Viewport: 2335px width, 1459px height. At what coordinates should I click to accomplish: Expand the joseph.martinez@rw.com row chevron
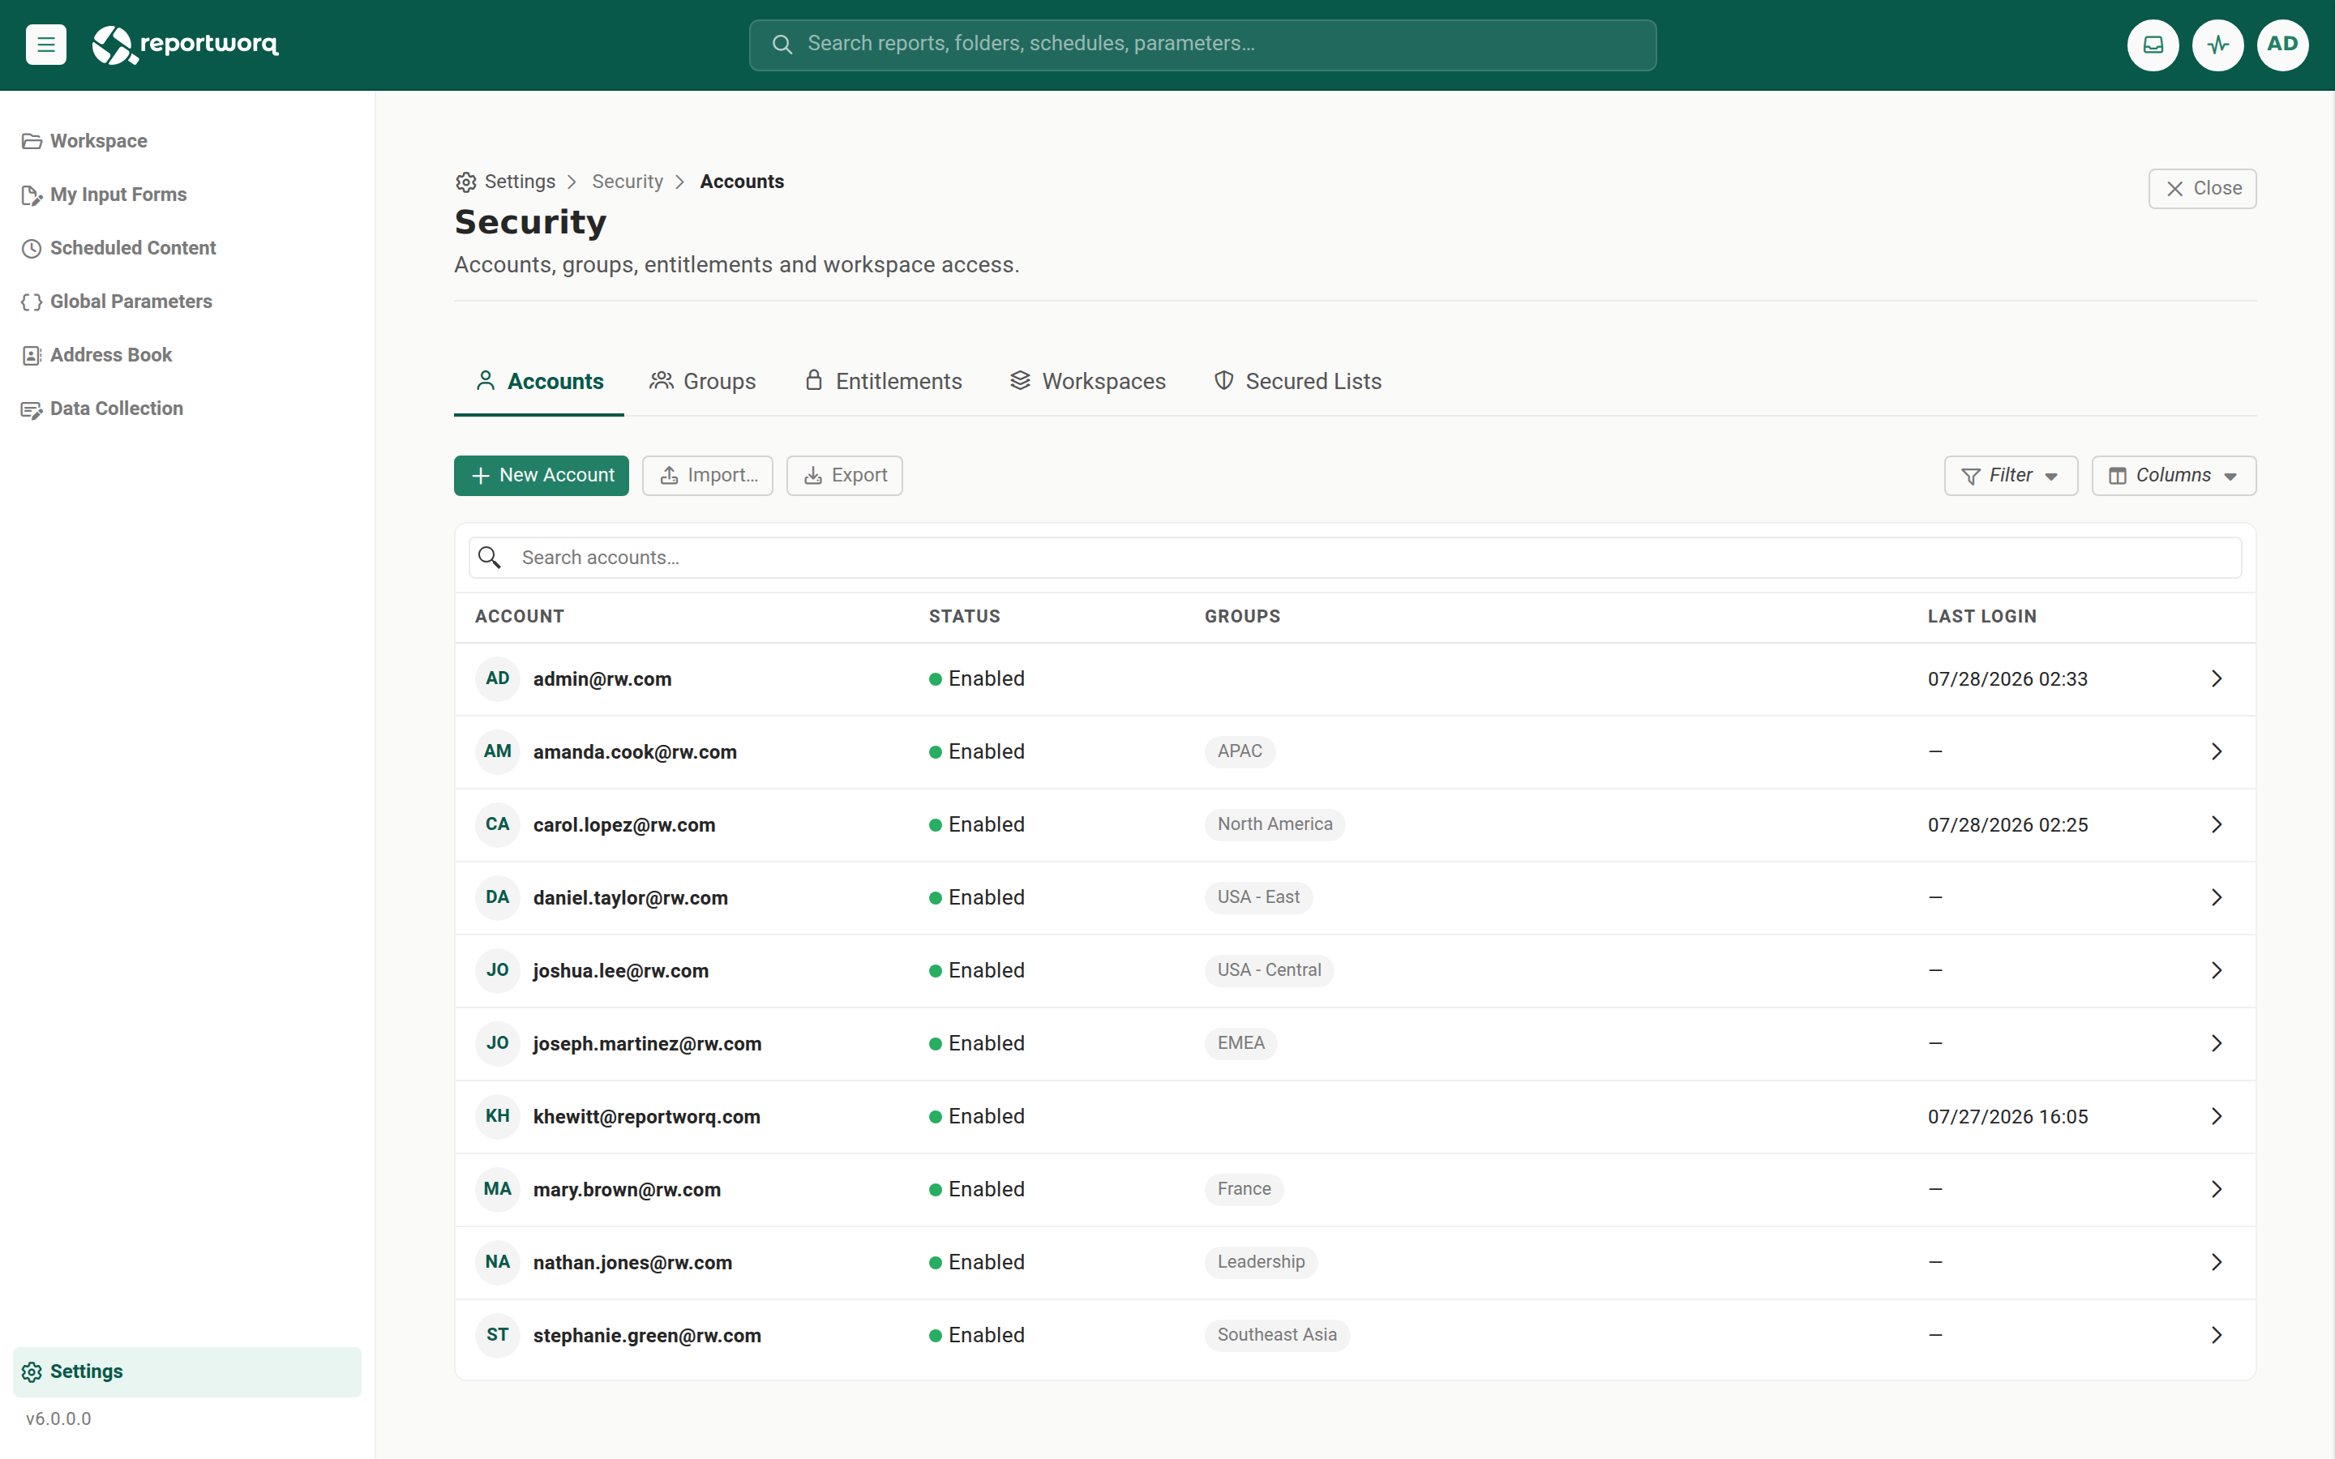point(2217,1043)
